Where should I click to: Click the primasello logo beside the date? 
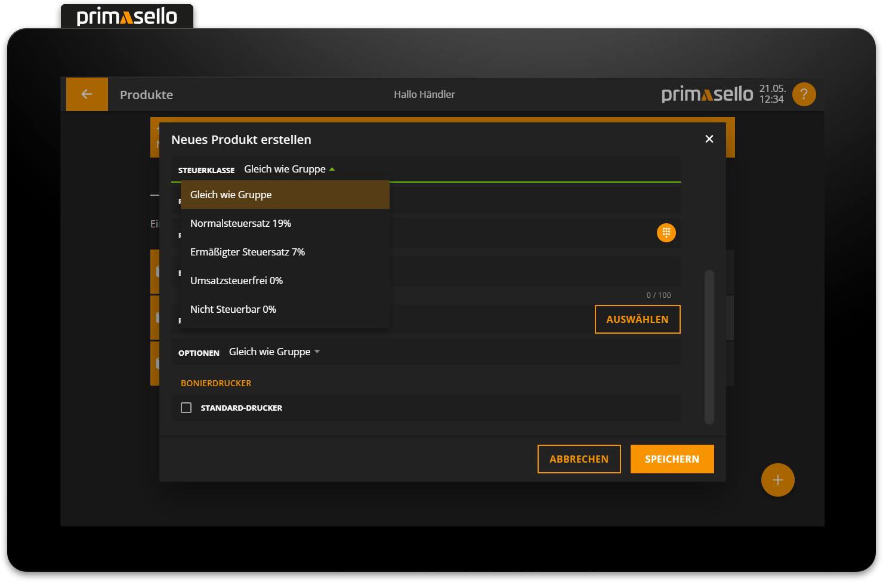[x=707, y=94]
